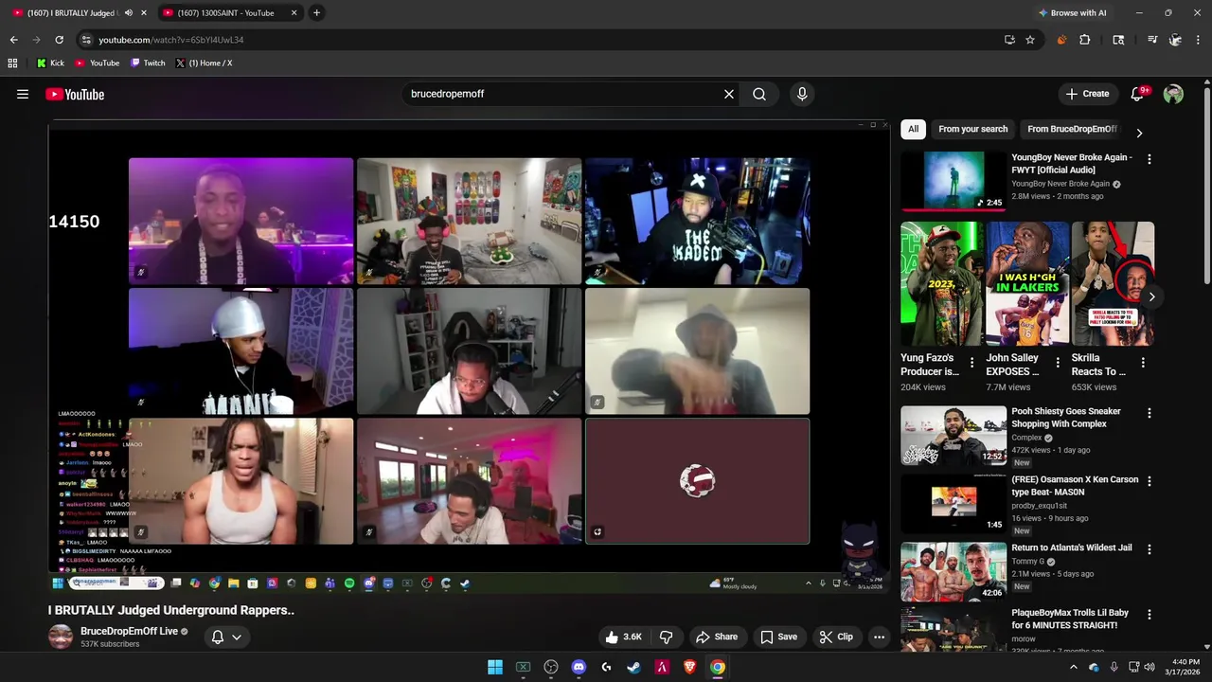Open options for Yung Fazo's Producer short
This screenshot has width=1212, height=682.
[971, 362]
